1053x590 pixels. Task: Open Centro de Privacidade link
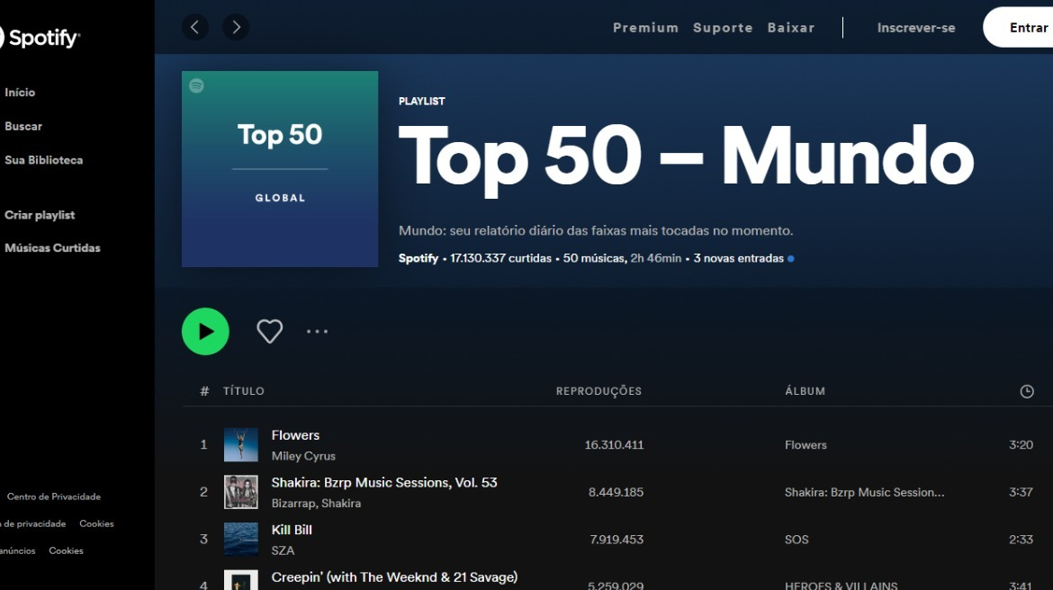point(54,496)
